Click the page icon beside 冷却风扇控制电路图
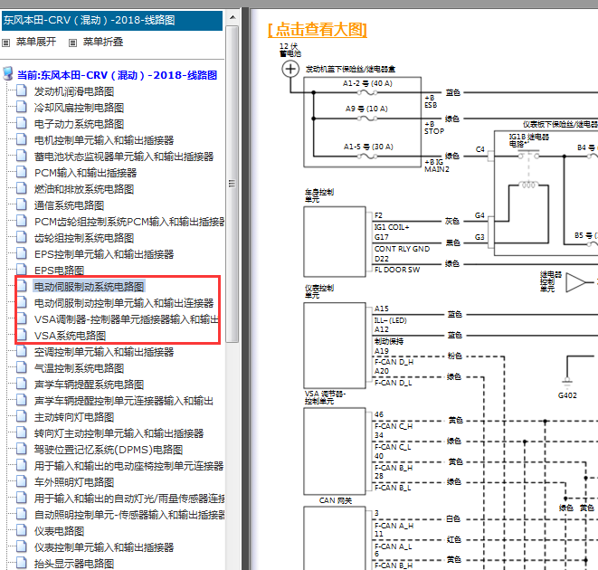Screen dimensions: 598x570 tap(22, 107)
